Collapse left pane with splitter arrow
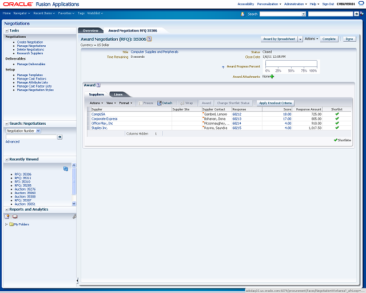 coord(77,280)
